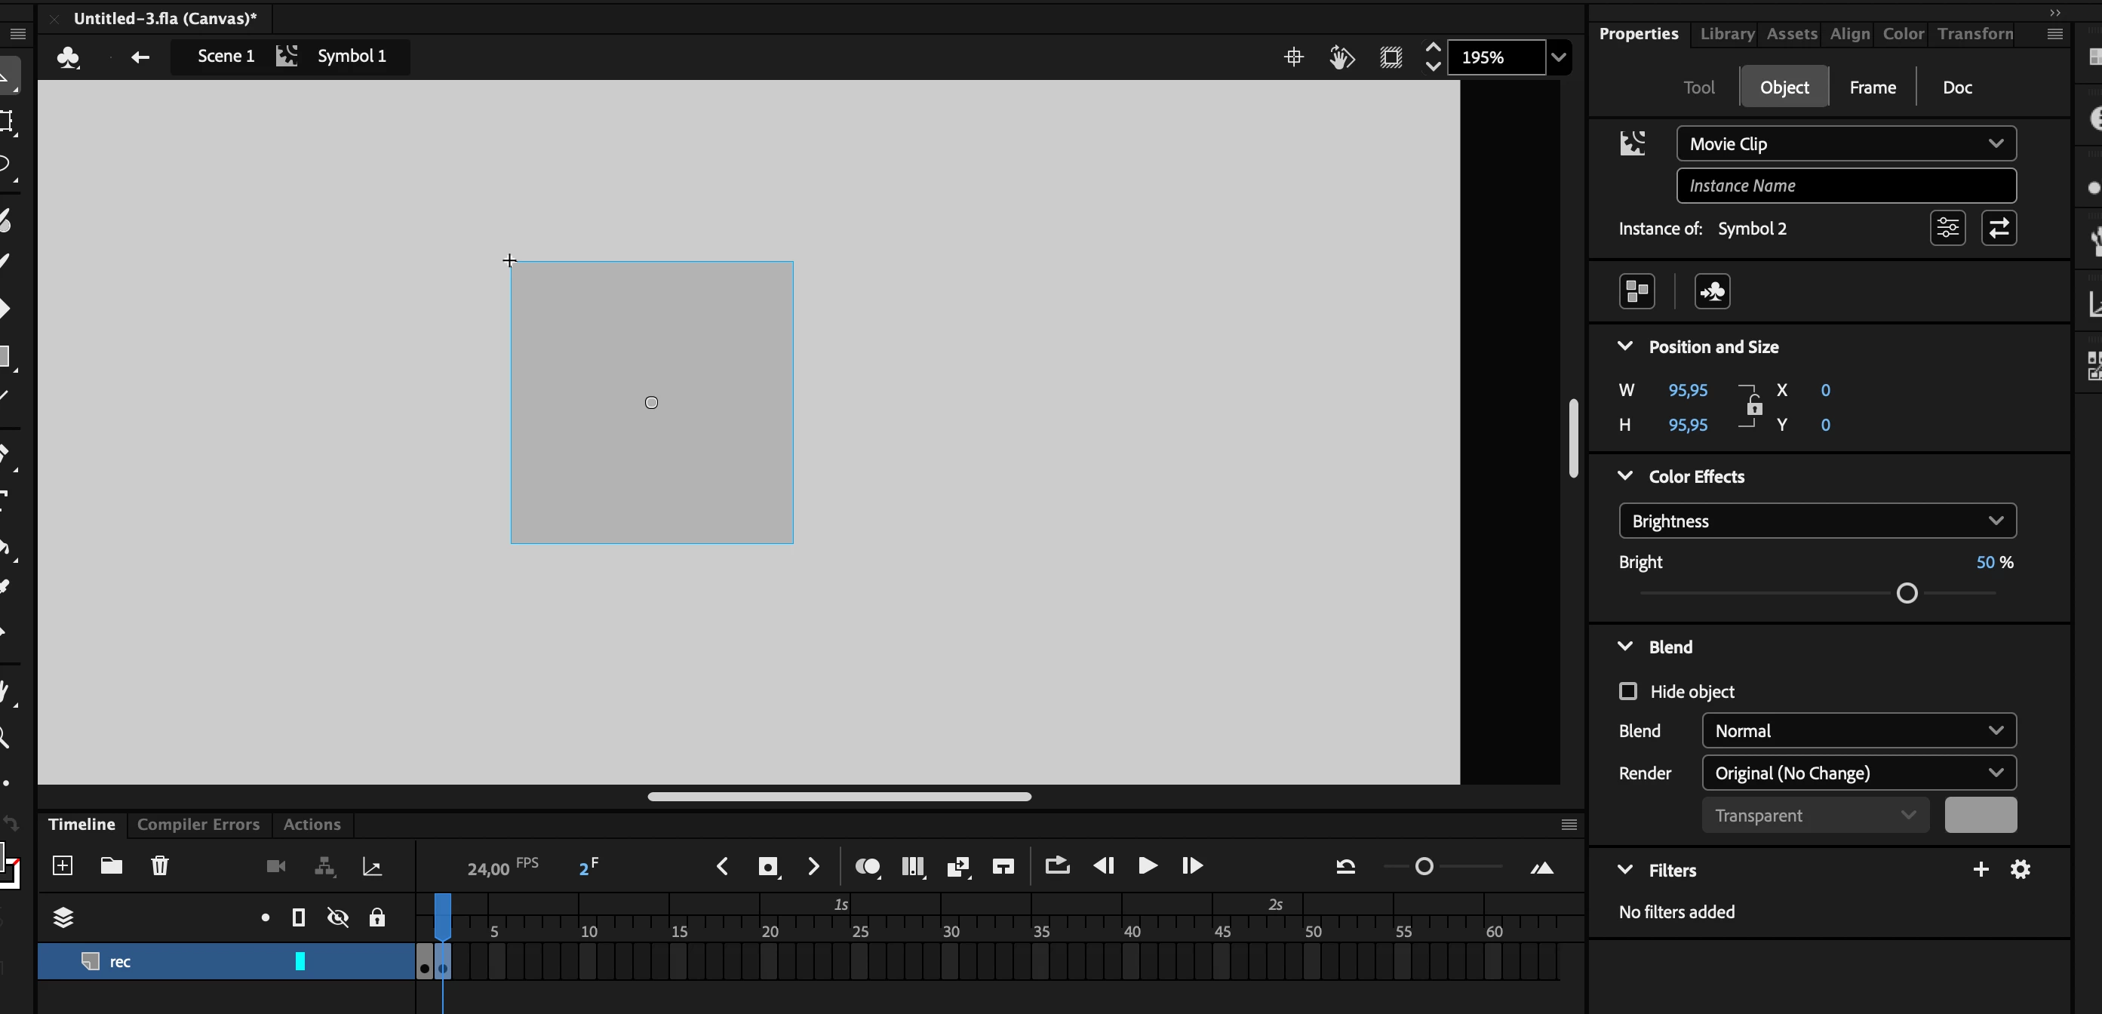This screenshot has width=2102, height=1014.
Task: Open the Blend mode Normal dropdown
Action: (x=1858, y=731)
